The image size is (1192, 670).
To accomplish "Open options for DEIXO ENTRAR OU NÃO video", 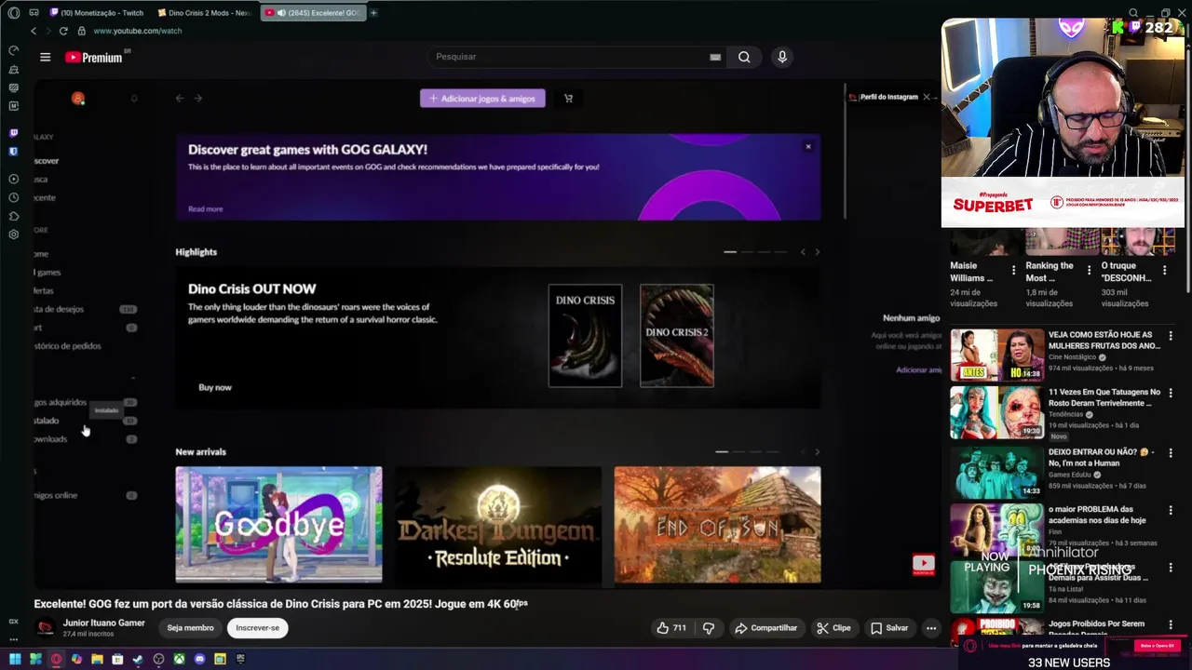I will click(x=1171, y=453).
